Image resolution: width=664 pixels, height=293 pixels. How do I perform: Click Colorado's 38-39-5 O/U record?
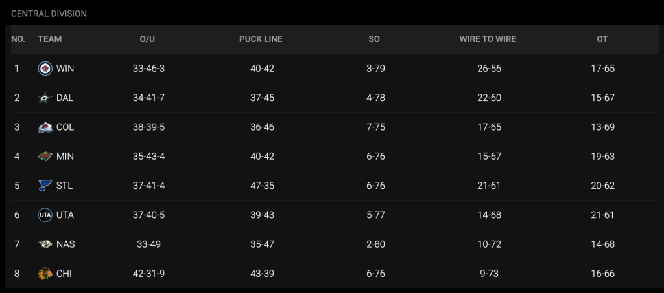tap(148, 127)
